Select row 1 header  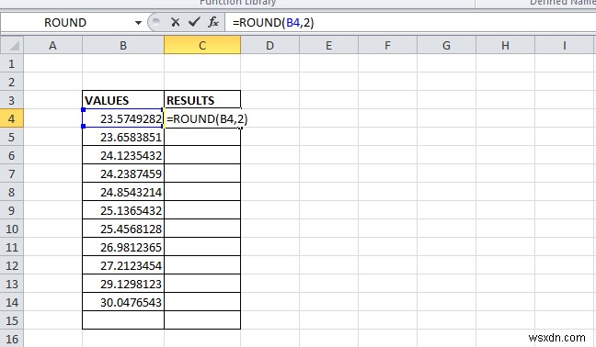[12, 63]
